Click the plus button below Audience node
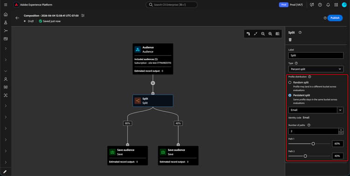 153,83
